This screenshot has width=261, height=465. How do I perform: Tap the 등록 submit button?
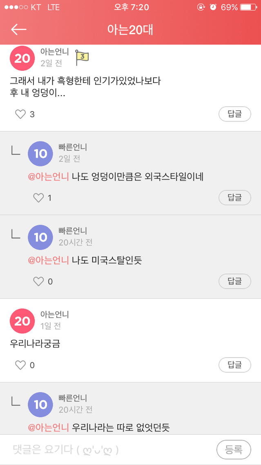coord(234,449)
